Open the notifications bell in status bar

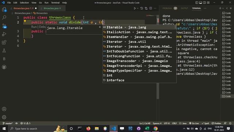(x=230, y=123)
